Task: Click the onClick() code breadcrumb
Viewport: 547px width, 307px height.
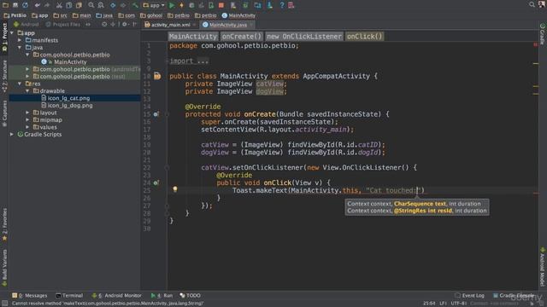Action: pyautogui.click(x=365, y=36)
